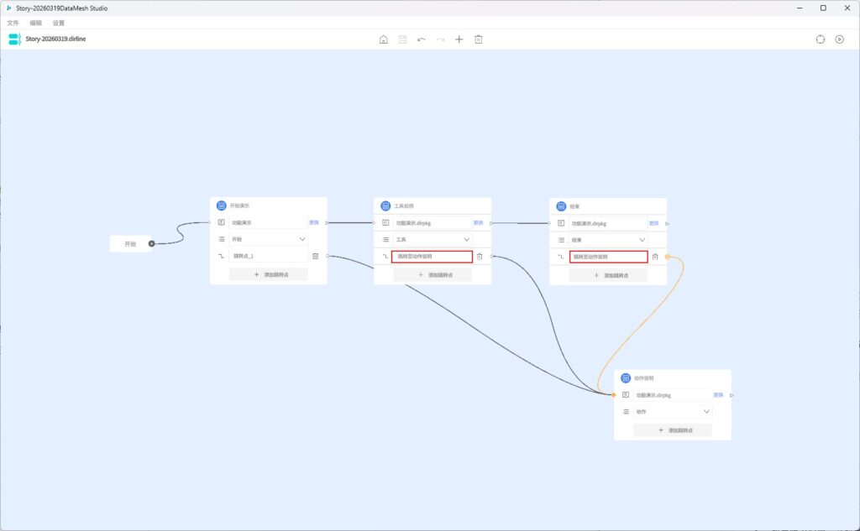Click the red-outlined jump field in 工具说明
Viewport: 860px width, 531px height.
pos(432,256)
